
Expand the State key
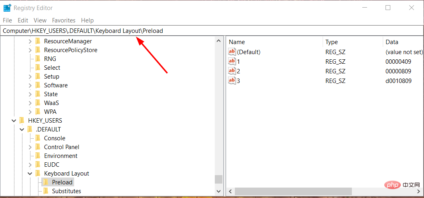click(30, 94)
